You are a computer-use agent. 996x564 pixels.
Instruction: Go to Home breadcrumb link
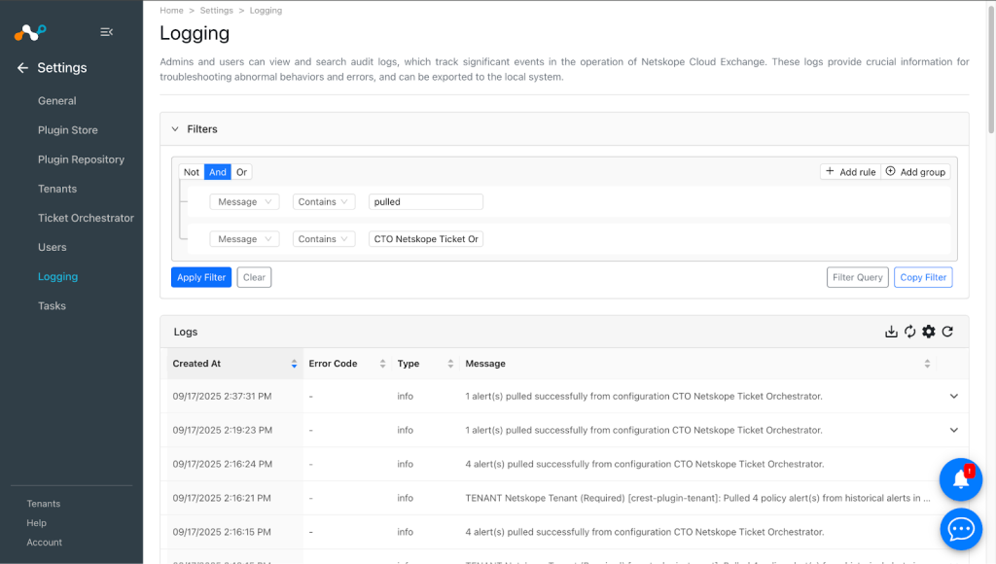point(171,11)
